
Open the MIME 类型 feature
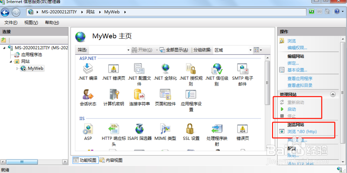[165, 132]
